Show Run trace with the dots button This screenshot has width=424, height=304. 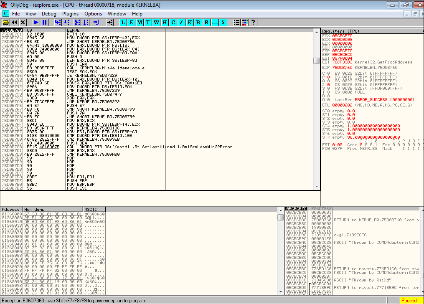215,23
